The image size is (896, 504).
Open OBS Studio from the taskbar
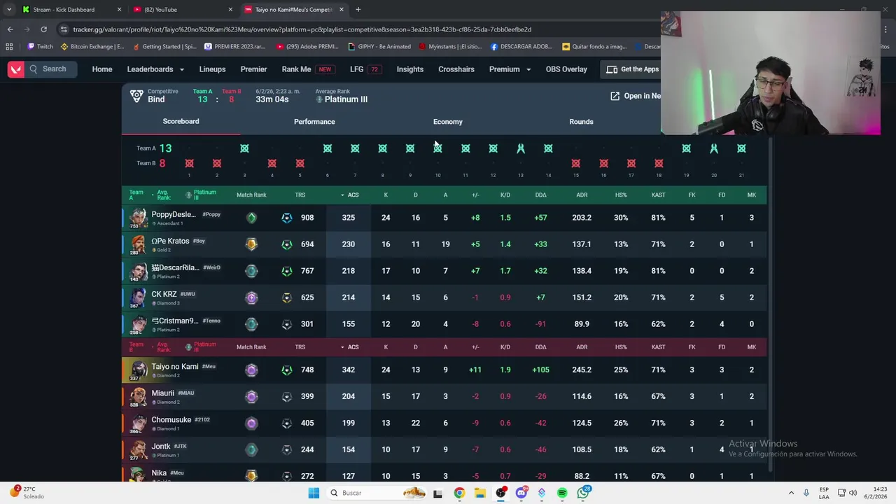[500, 493]
